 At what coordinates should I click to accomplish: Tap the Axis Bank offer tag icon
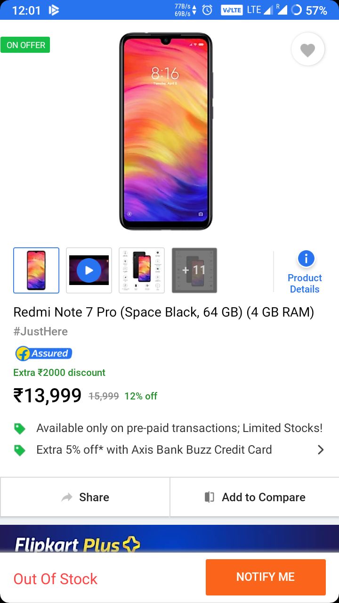20,450
